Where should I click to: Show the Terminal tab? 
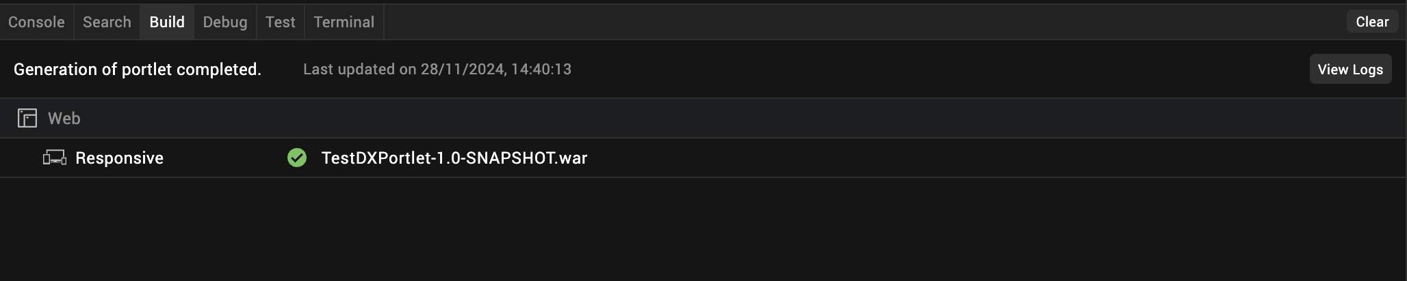click(344, 22)
